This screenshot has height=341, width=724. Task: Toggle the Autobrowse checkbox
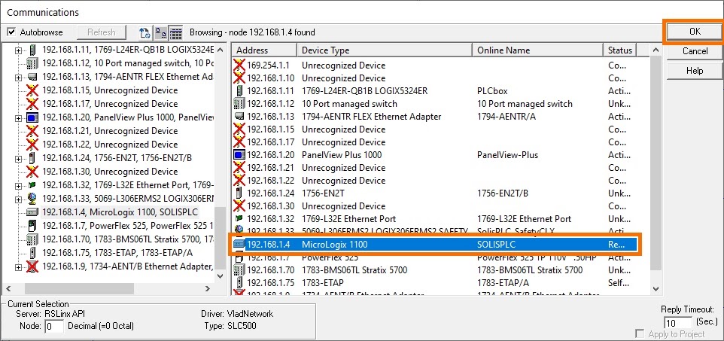point(11,32)
